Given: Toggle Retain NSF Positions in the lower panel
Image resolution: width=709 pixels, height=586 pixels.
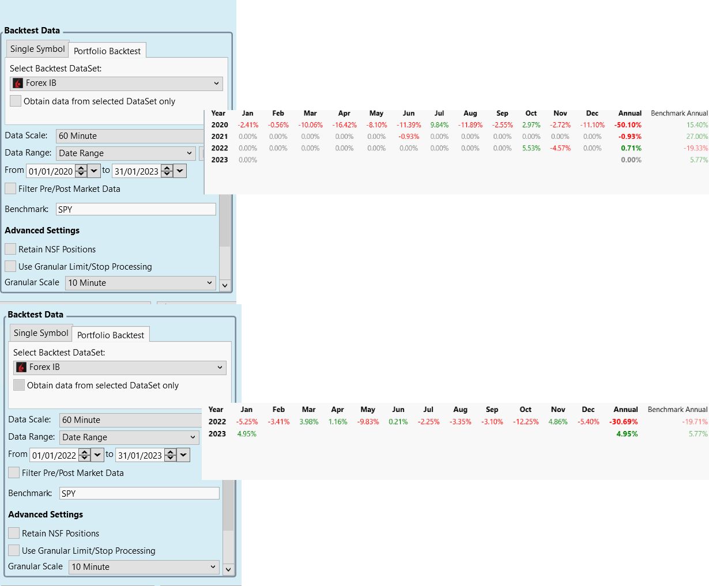Looking at the screenshot, I should point(14,534).
